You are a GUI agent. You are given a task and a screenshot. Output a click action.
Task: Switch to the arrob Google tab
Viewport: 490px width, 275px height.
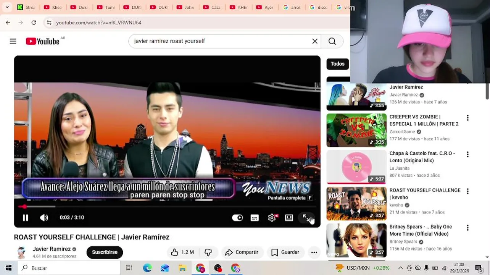tap(292, 7)
